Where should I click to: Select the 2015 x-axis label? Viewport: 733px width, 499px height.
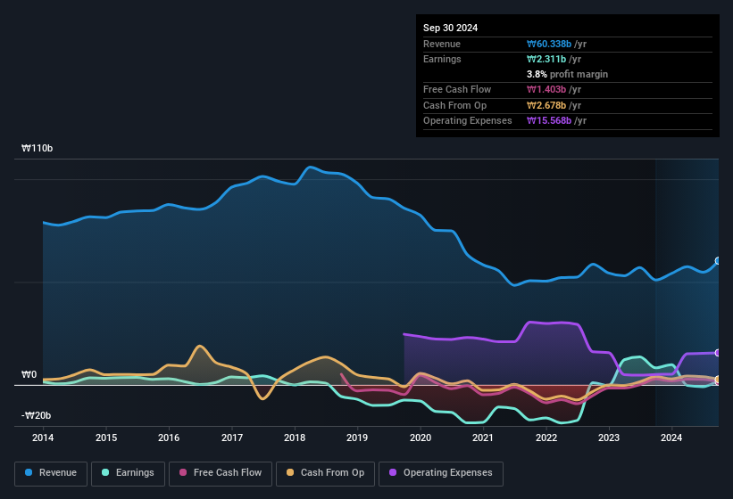pos(106,438)
